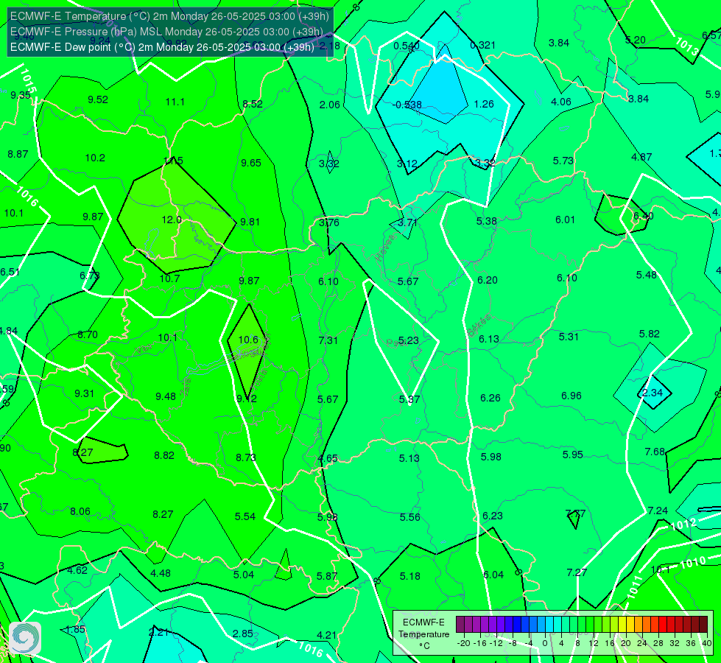Click the 5.95 temperature value
The width and height of the screenshot is (721, 663).
[573, 455]
